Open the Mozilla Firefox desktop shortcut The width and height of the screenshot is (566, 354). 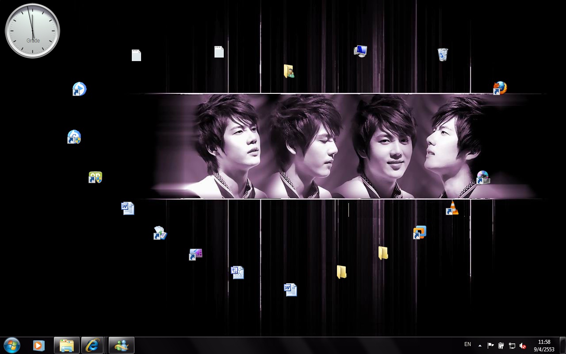tap(500, 88)
